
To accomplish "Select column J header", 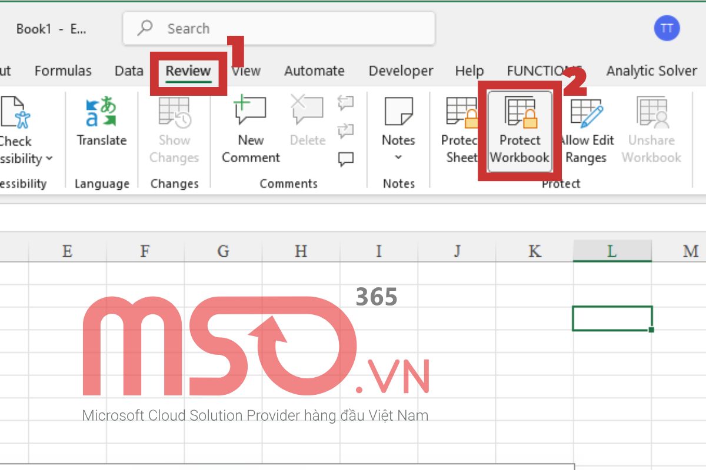I will coord(457,251).
